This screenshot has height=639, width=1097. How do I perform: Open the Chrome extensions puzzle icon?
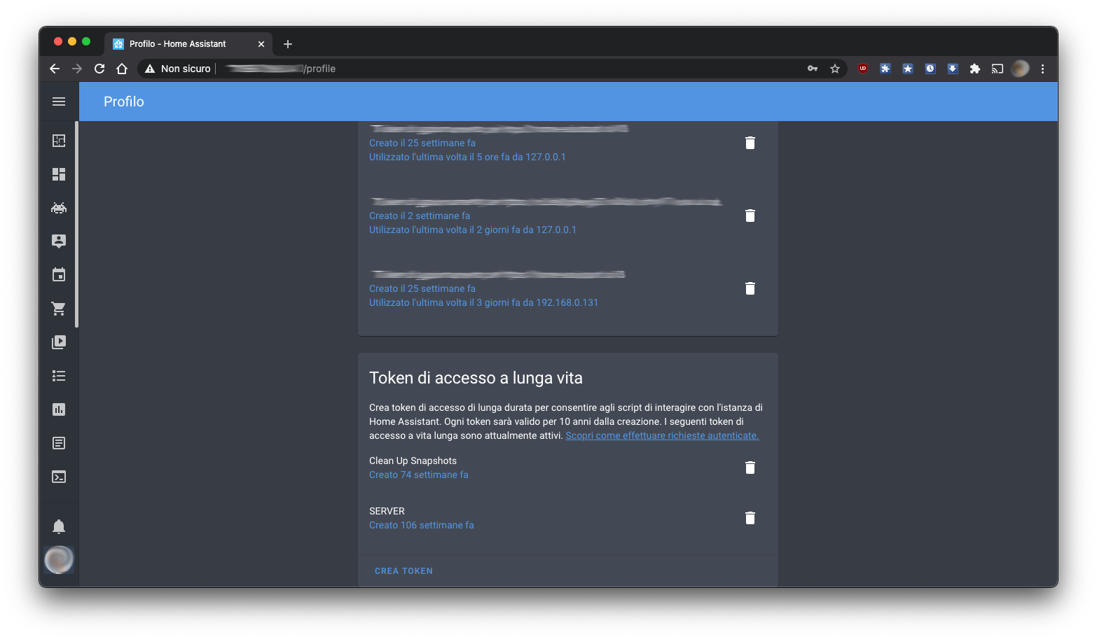[975, 69]
